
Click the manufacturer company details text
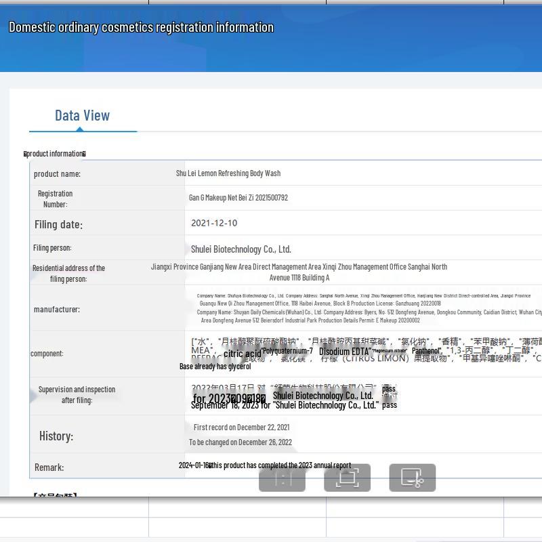pos(366,308)
